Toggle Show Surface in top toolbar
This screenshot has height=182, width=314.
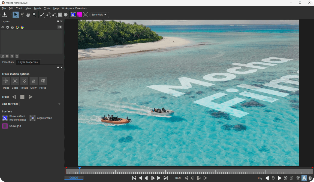73,15
